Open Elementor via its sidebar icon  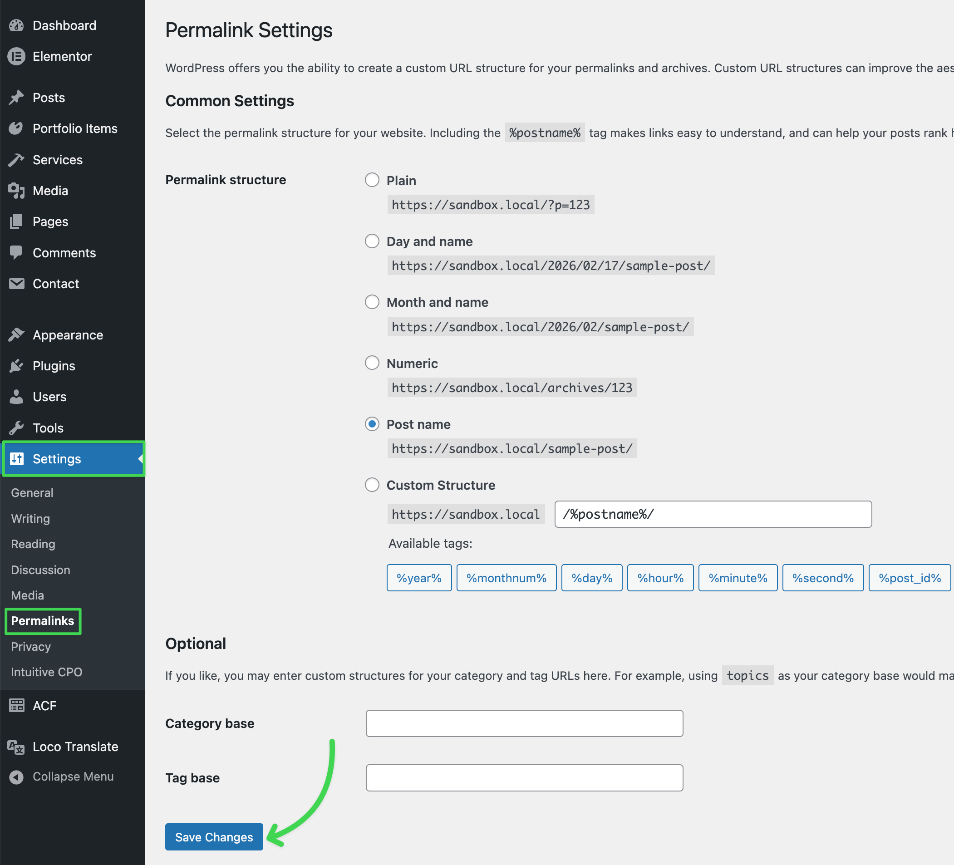pos(16,56)
